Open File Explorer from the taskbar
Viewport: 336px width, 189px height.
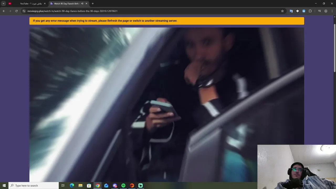[x=81, y=186]
